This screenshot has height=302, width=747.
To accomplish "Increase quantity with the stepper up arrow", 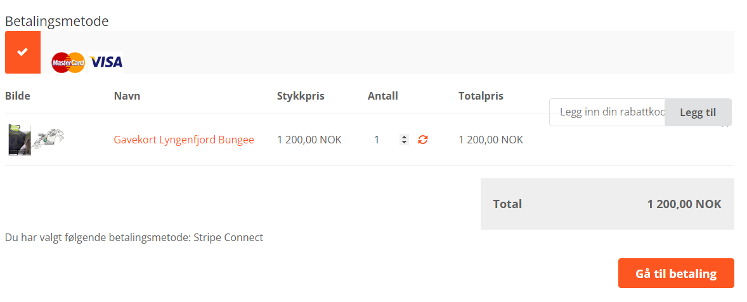I will click(x=404, y=136).
